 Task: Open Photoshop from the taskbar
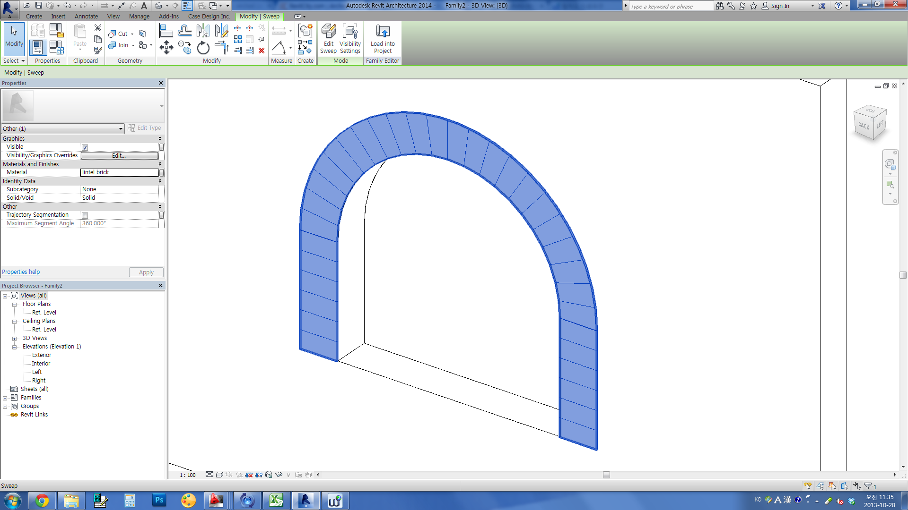(x=159, y=500)
